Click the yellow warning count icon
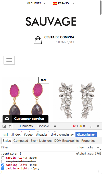 [x=81, y=126]
